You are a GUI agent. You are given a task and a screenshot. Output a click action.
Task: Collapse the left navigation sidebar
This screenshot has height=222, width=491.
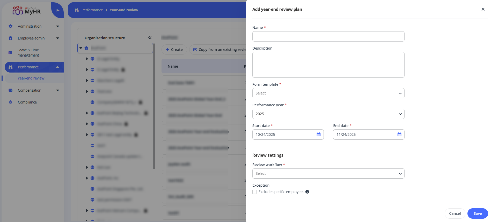pyautogui.click(x=57, y=10)
